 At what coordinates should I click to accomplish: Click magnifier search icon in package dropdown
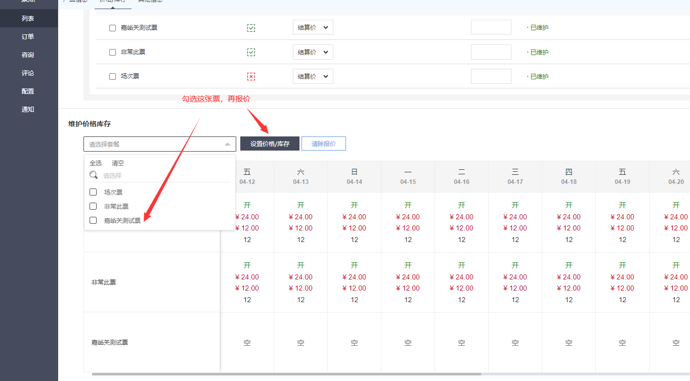94,175
